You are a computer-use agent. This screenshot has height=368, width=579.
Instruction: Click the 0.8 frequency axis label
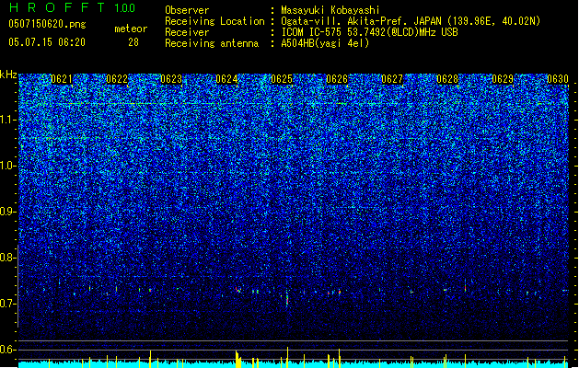pyautogui.click(x=8, y=258)
